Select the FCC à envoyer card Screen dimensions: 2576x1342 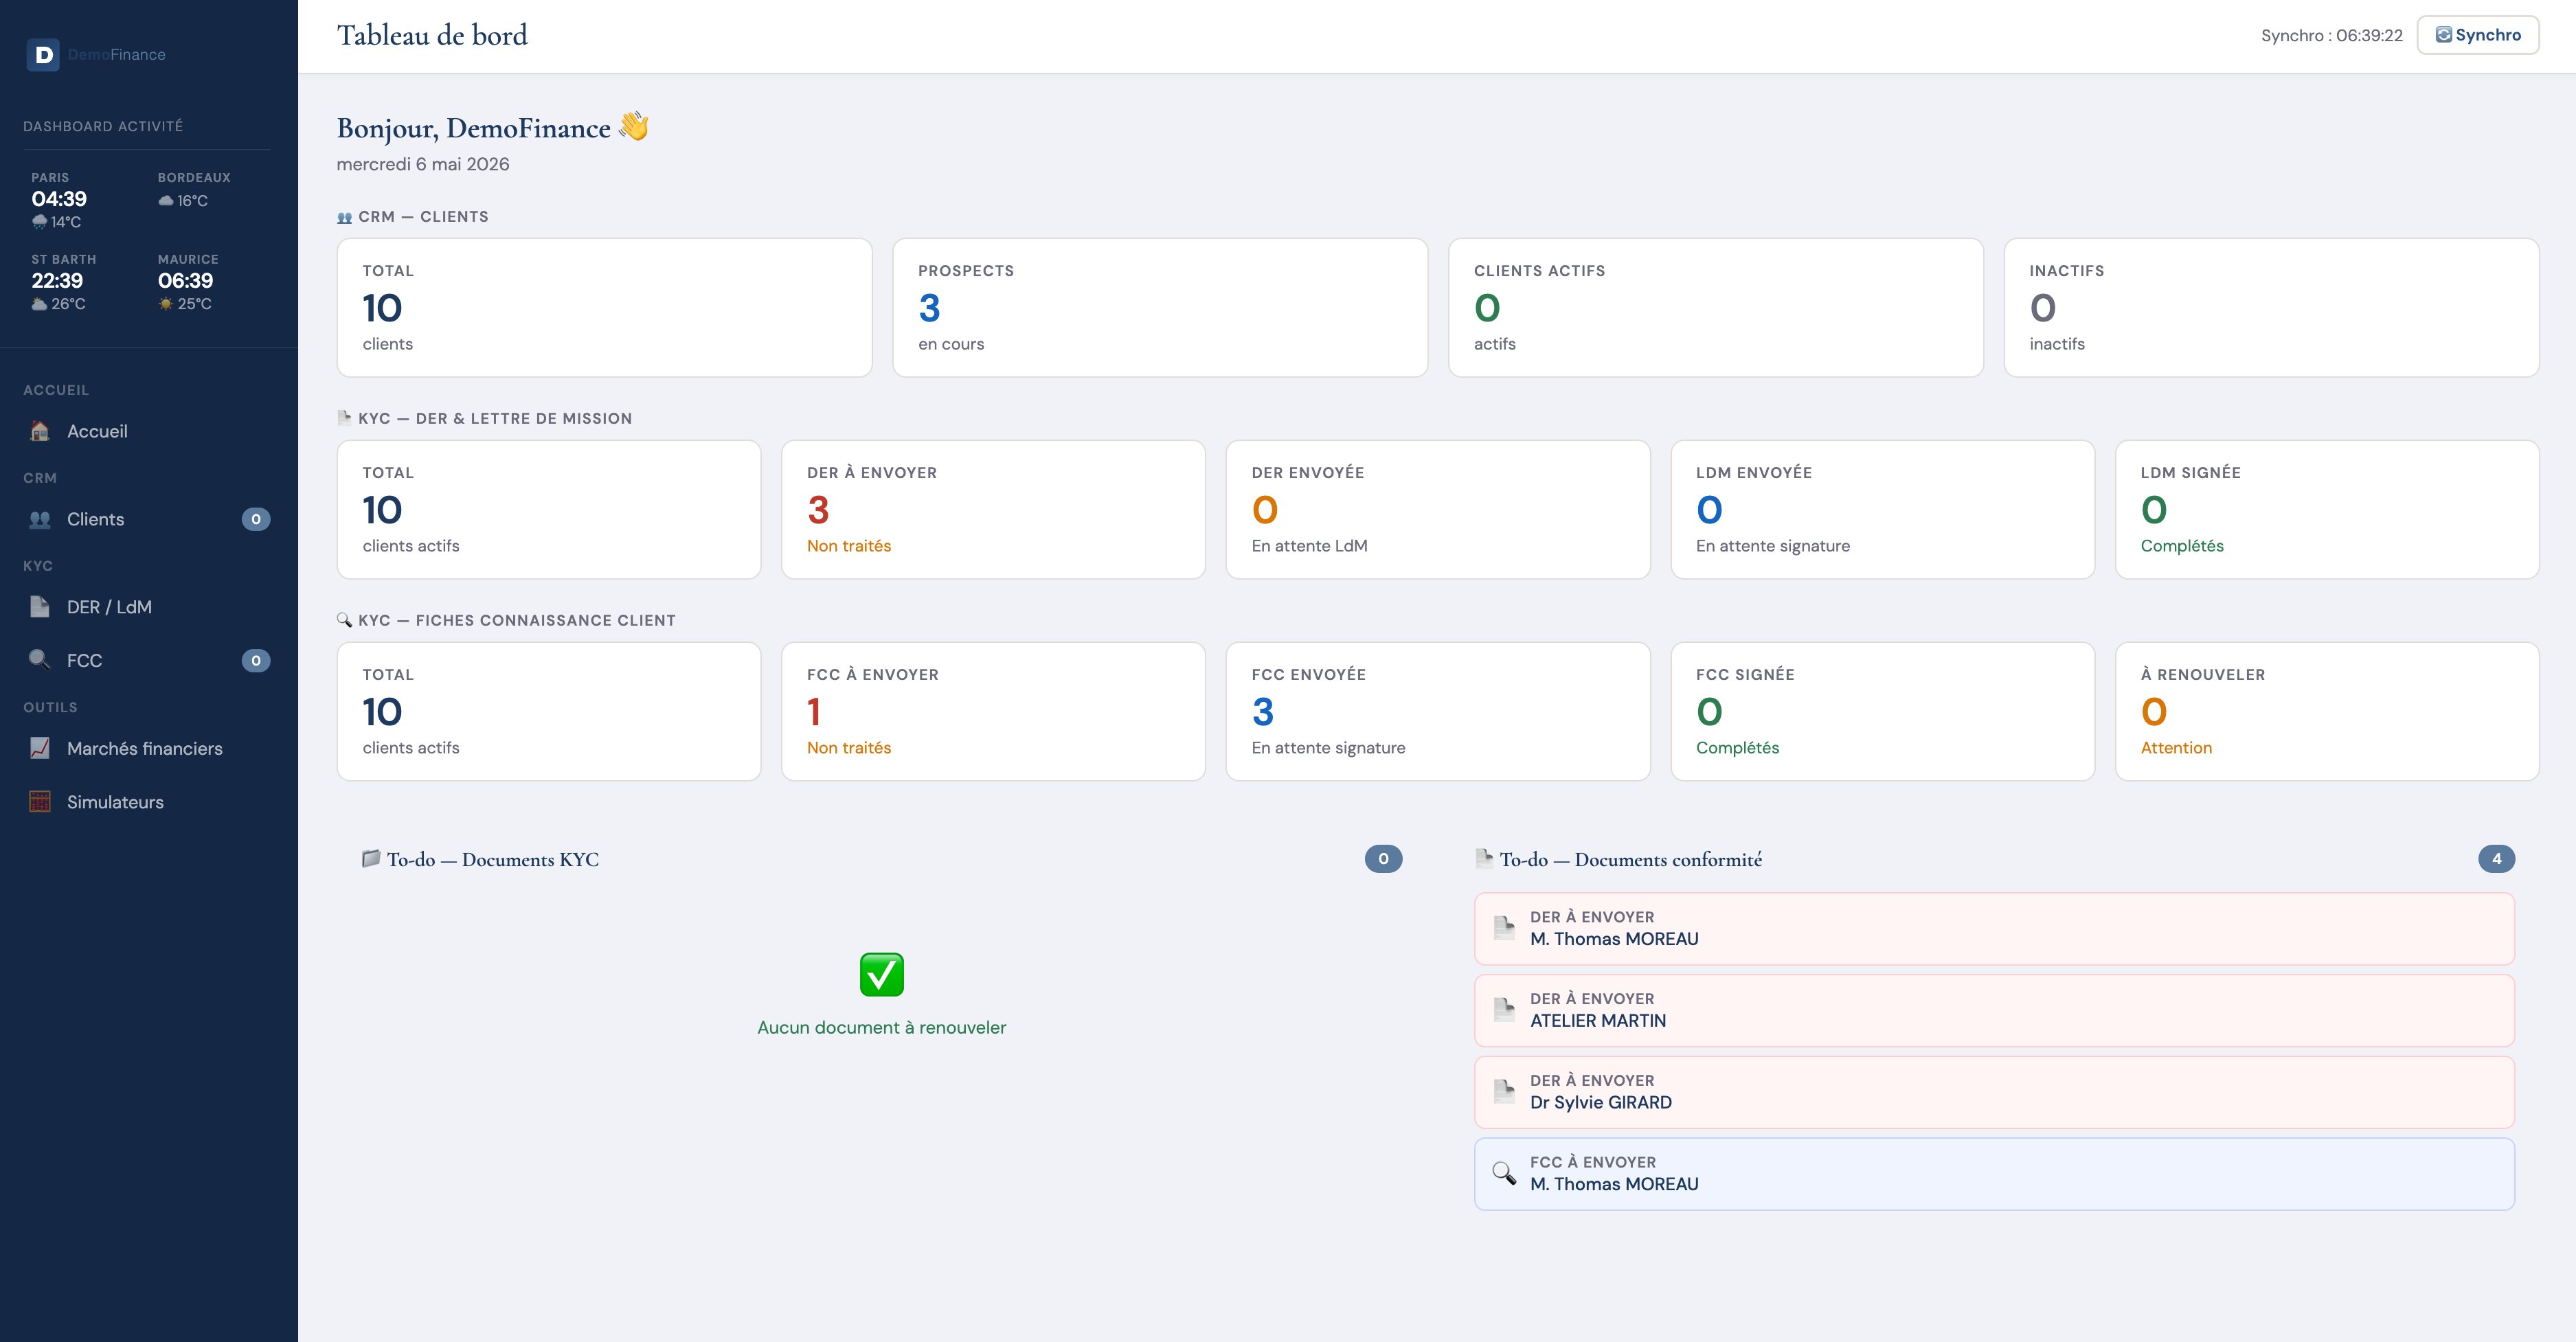[x=993, y=711]
